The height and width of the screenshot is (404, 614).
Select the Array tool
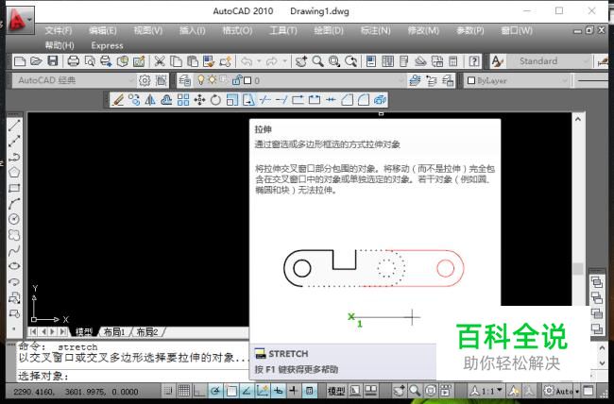pyautogui.click(x=183, y=100)
